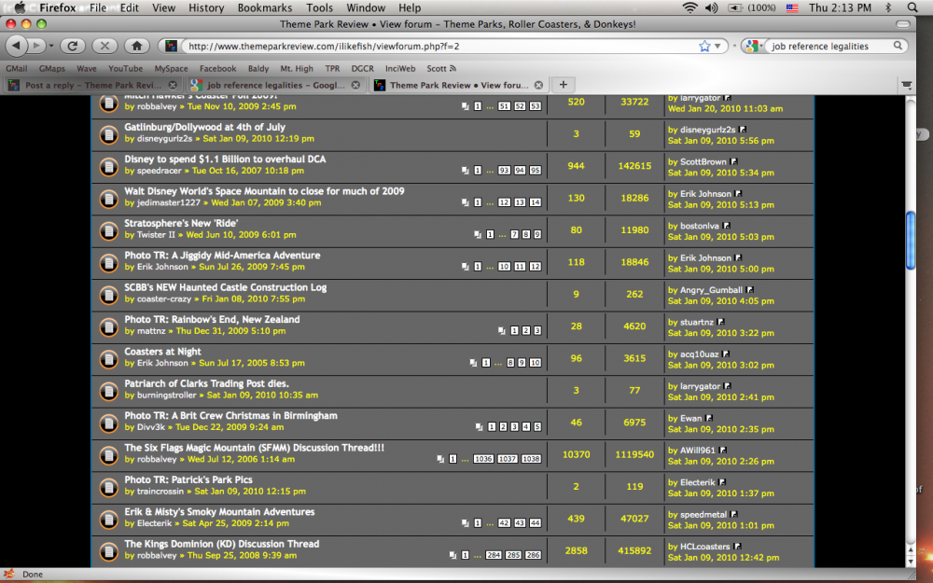This screenshot has width=933, height=583.
Task: Open the Bookmarks menu
Action: coord(265,7)
